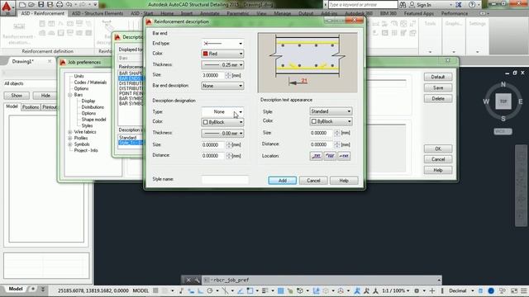Open the Bar end description dropdown
The image size is (529, 297).
click(x=222, y=86)
